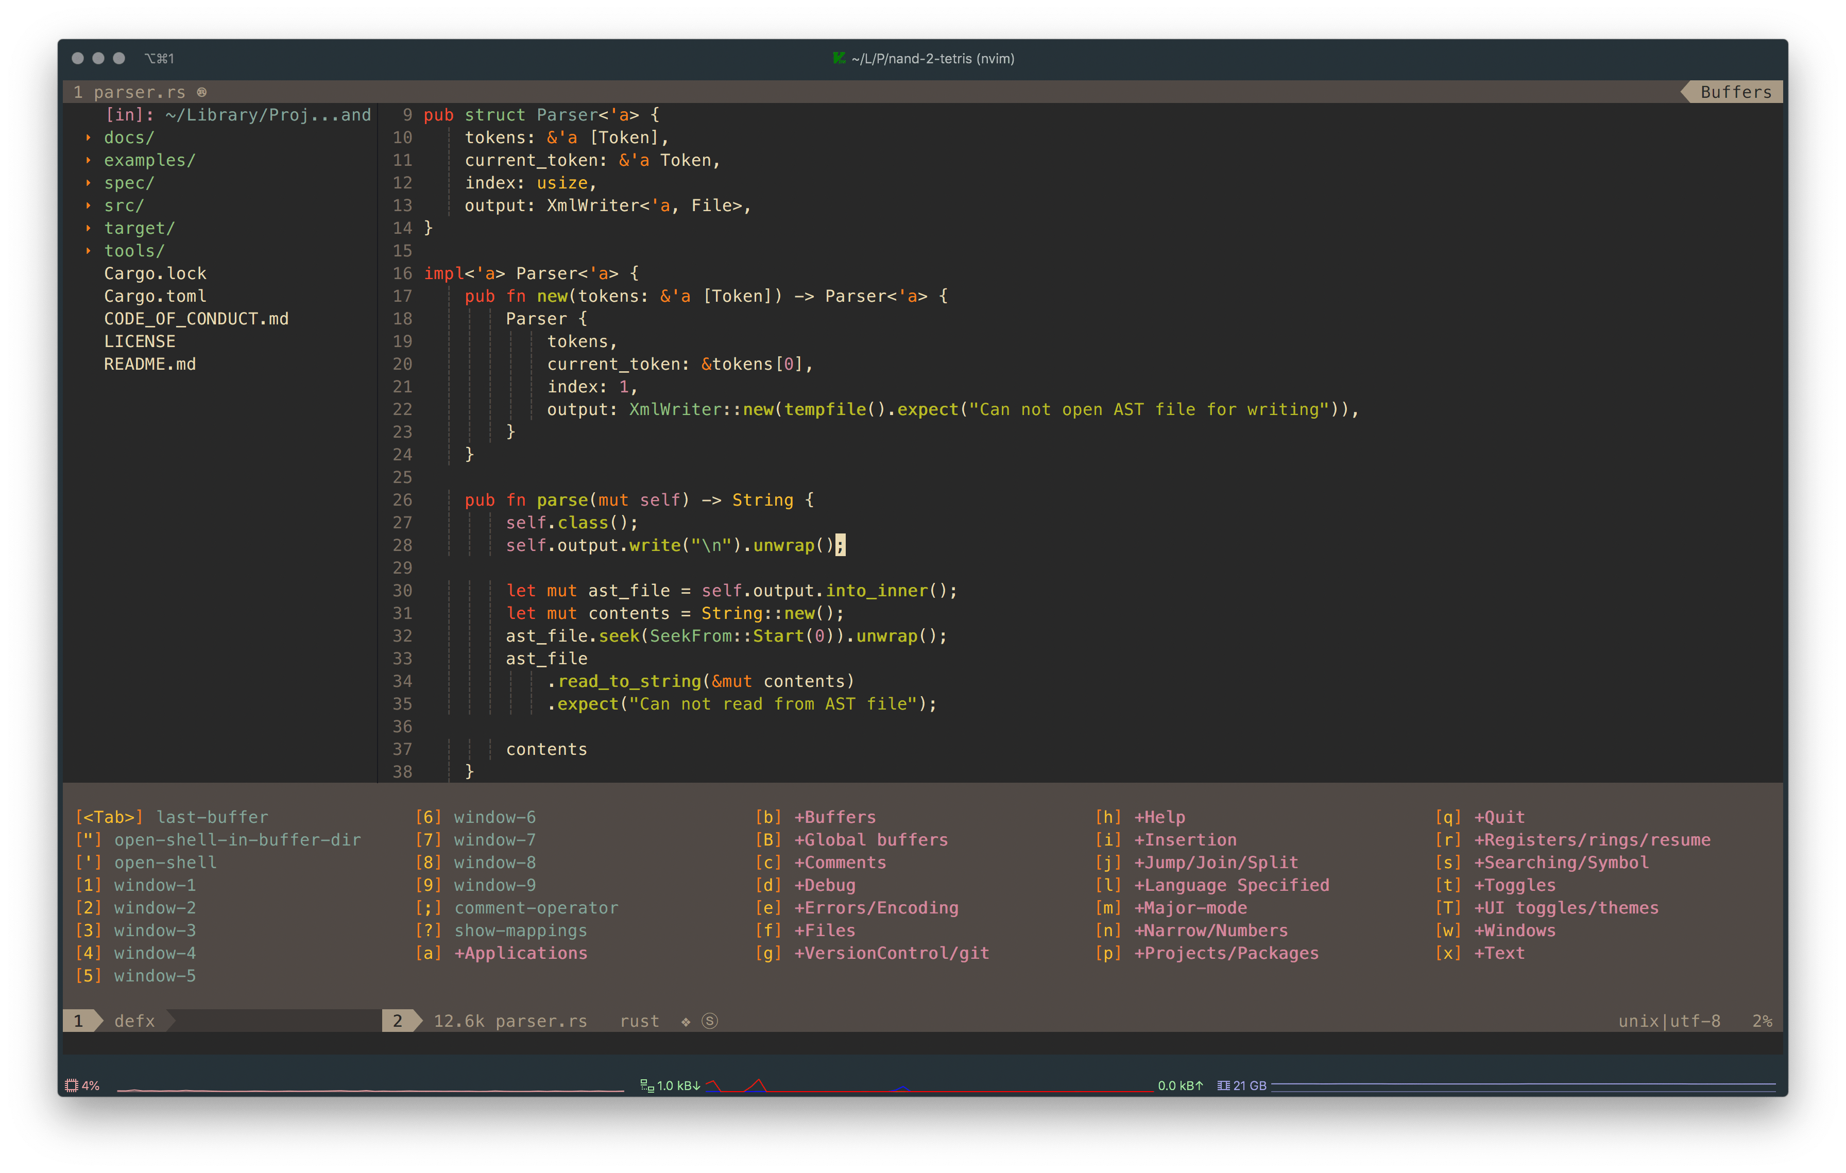Expand the src/ folder arrow
Image resolution: width=1846 pixels, height=1173 pixels.
[88, 205]
